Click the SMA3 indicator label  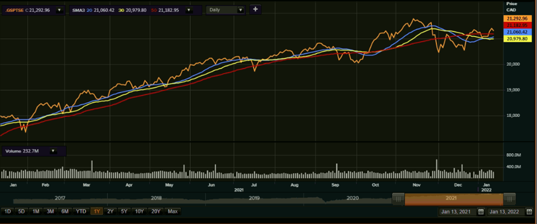pyautogui.click(x=78, y=10)
